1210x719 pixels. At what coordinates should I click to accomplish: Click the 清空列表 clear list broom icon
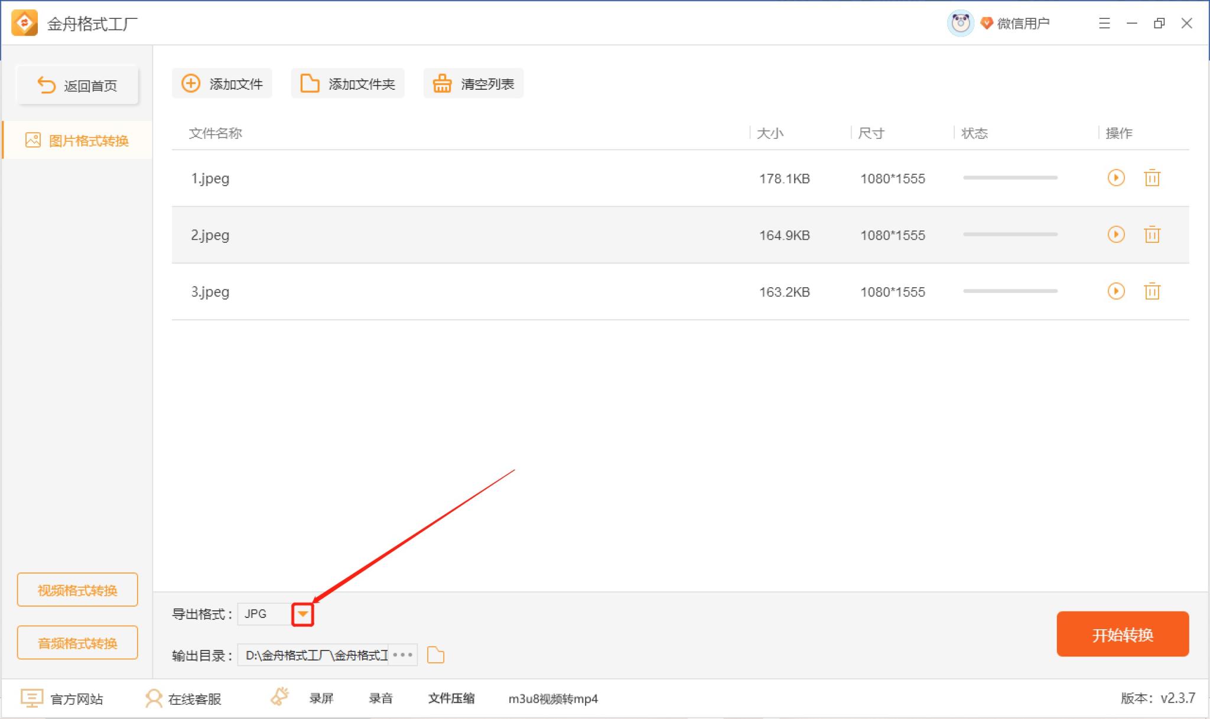(x=441, y=83)
